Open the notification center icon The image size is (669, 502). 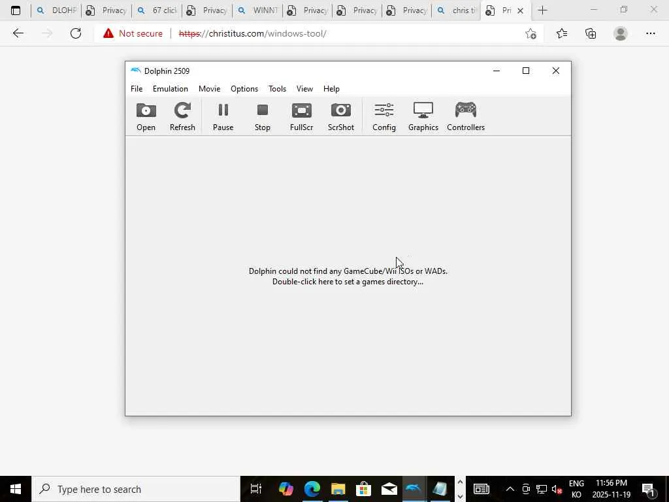click(648, 489)
